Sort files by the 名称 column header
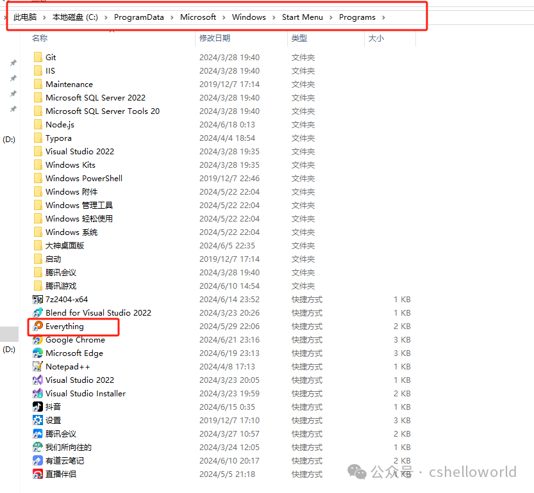The height and width of the screenshot is (493, 534). point(40,38)
